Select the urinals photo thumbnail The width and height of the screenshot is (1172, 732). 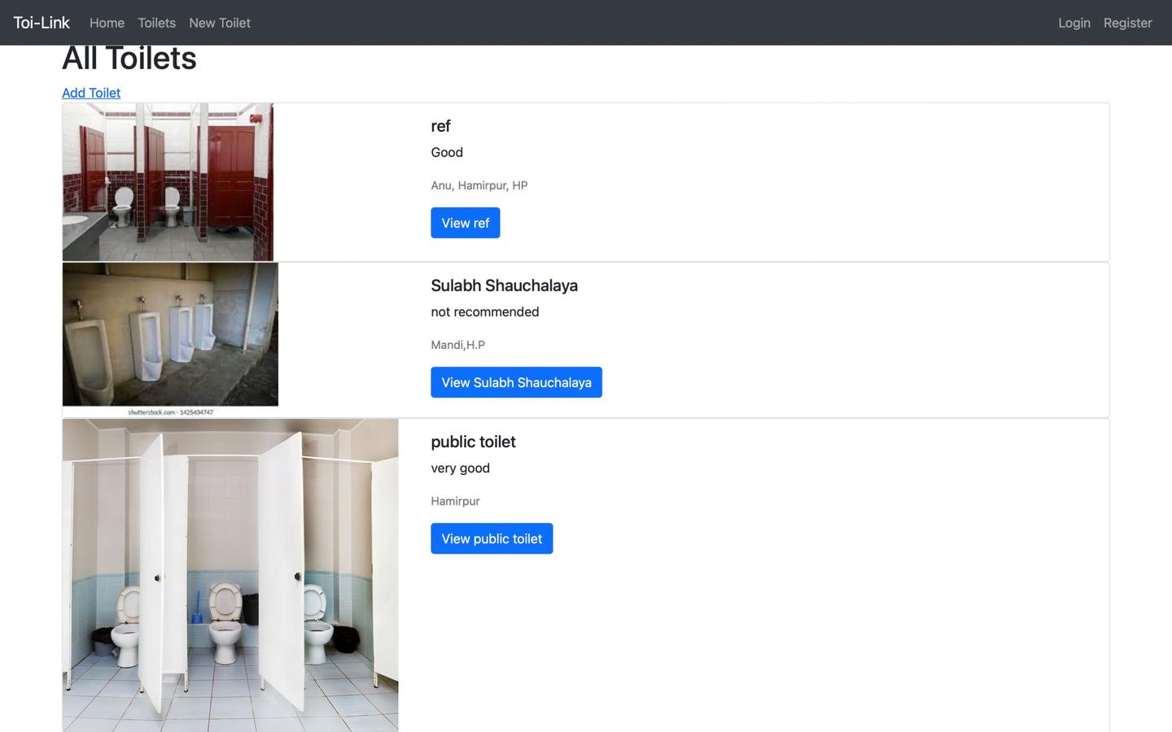pyautogui.click(x=170, y=340)
